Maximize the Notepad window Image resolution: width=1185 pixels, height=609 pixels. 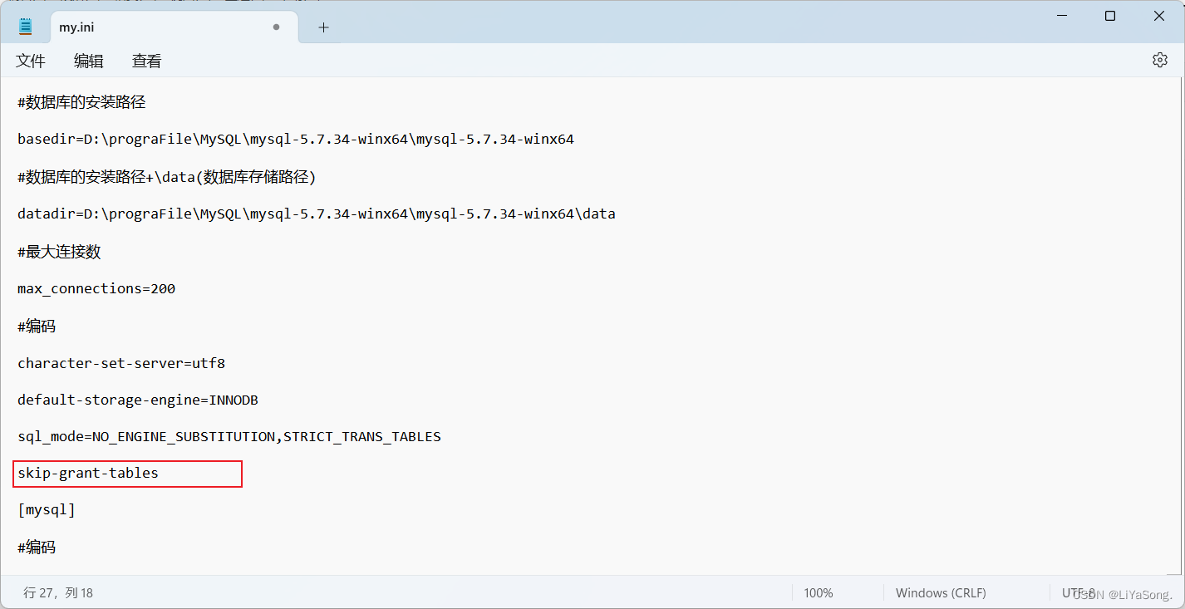click(x=1110, y=16)
